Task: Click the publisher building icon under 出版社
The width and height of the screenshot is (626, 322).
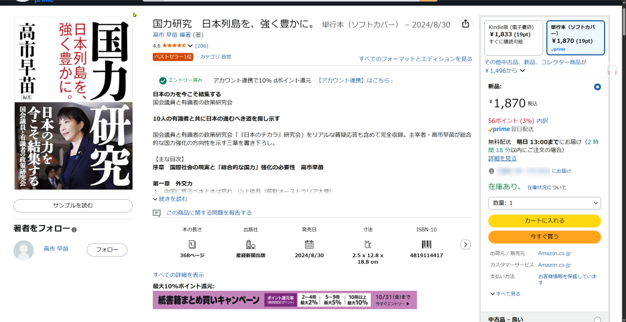Action: point(250,244)
